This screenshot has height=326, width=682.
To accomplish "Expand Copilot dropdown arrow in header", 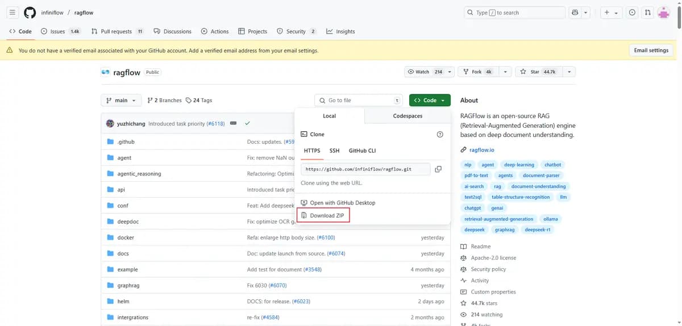I will (585, 12).
